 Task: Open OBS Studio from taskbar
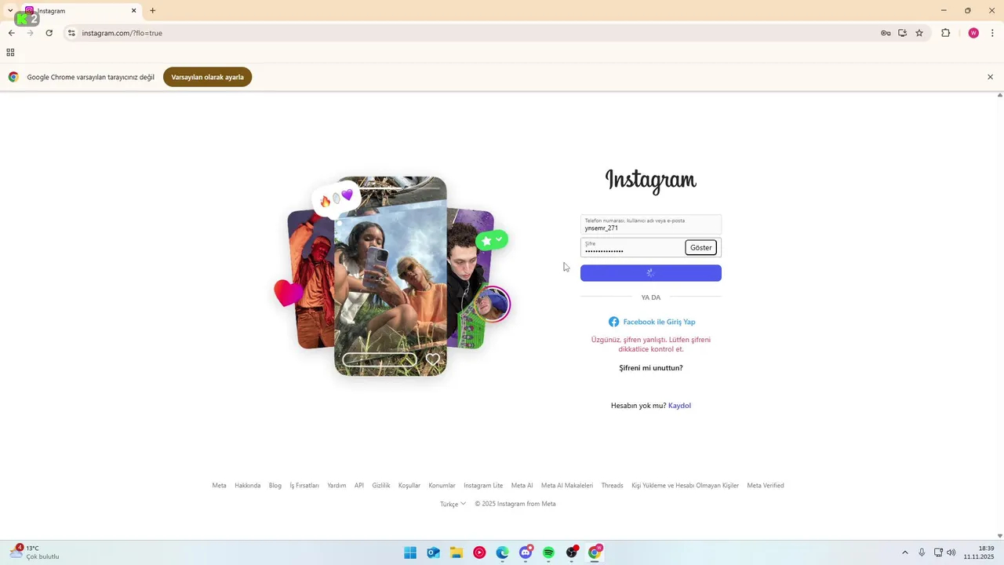[572, 552]
